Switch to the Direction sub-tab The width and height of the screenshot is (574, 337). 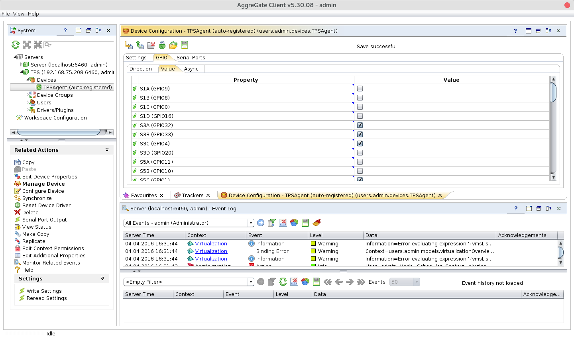[x=141, y=69]
